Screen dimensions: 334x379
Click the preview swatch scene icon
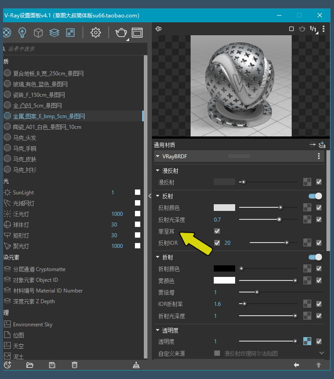(159, 29)
